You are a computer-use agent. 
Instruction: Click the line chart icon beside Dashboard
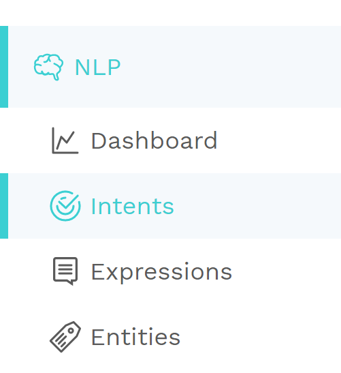tap(65, 140)
